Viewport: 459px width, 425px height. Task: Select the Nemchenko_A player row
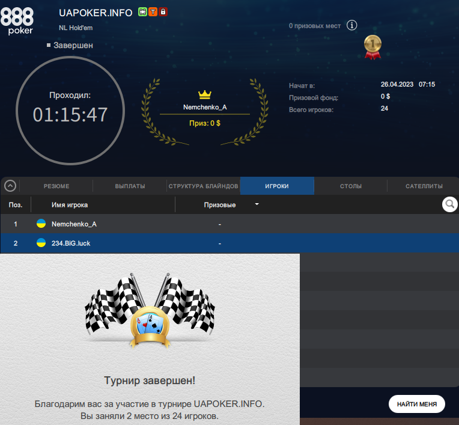click(x=229, y=224)
